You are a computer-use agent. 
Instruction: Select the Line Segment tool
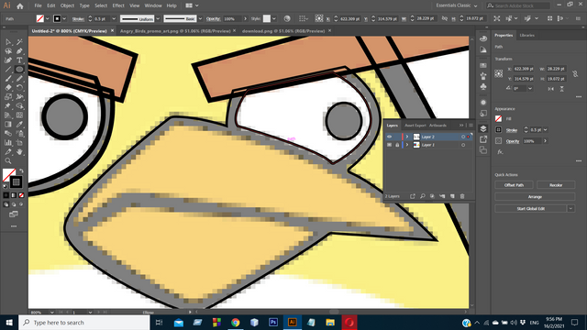pos(8,70)
